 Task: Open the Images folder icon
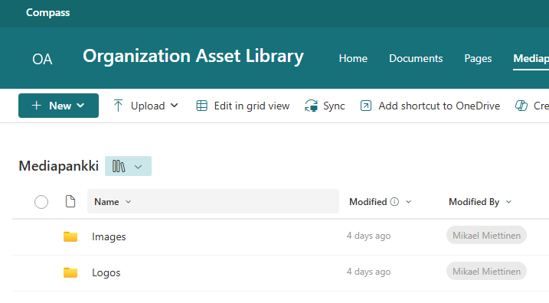[70, 236]
